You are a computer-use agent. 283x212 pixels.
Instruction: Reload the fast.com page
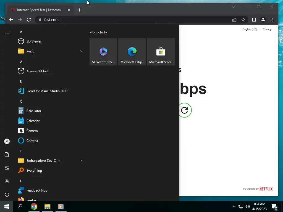pos(29,20)
